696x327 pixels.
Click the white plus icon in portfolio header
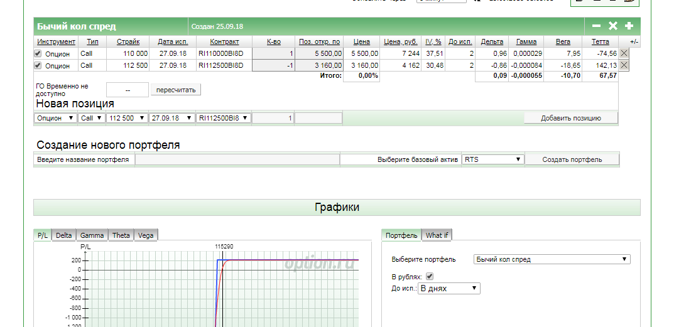629,26
